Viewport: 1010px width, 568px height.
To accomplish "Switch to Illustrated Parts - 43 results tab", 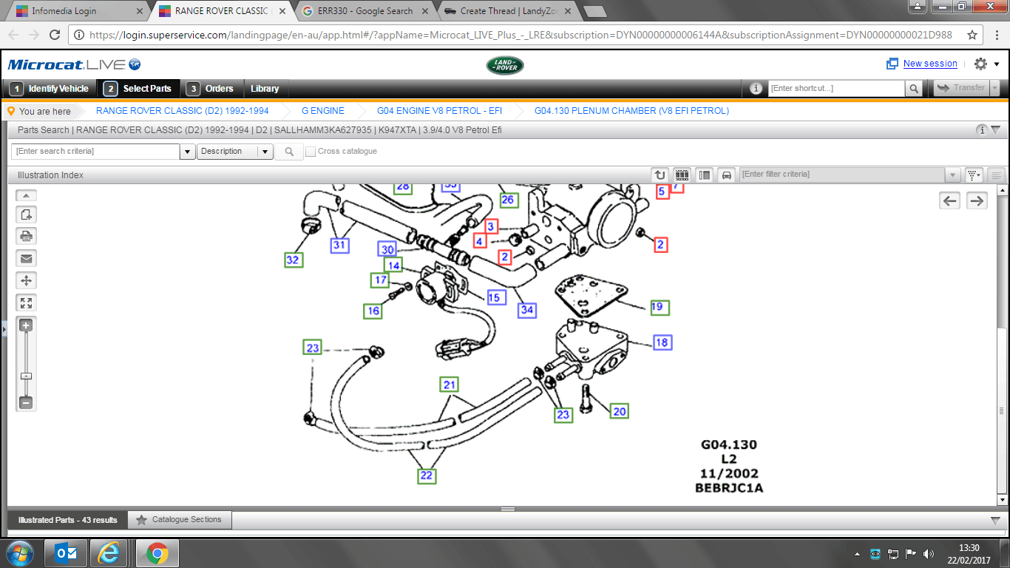I will tap(68, 520).
